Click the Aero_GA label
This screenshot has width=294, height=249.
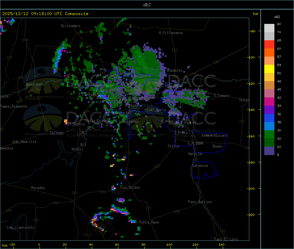[195, 154]
